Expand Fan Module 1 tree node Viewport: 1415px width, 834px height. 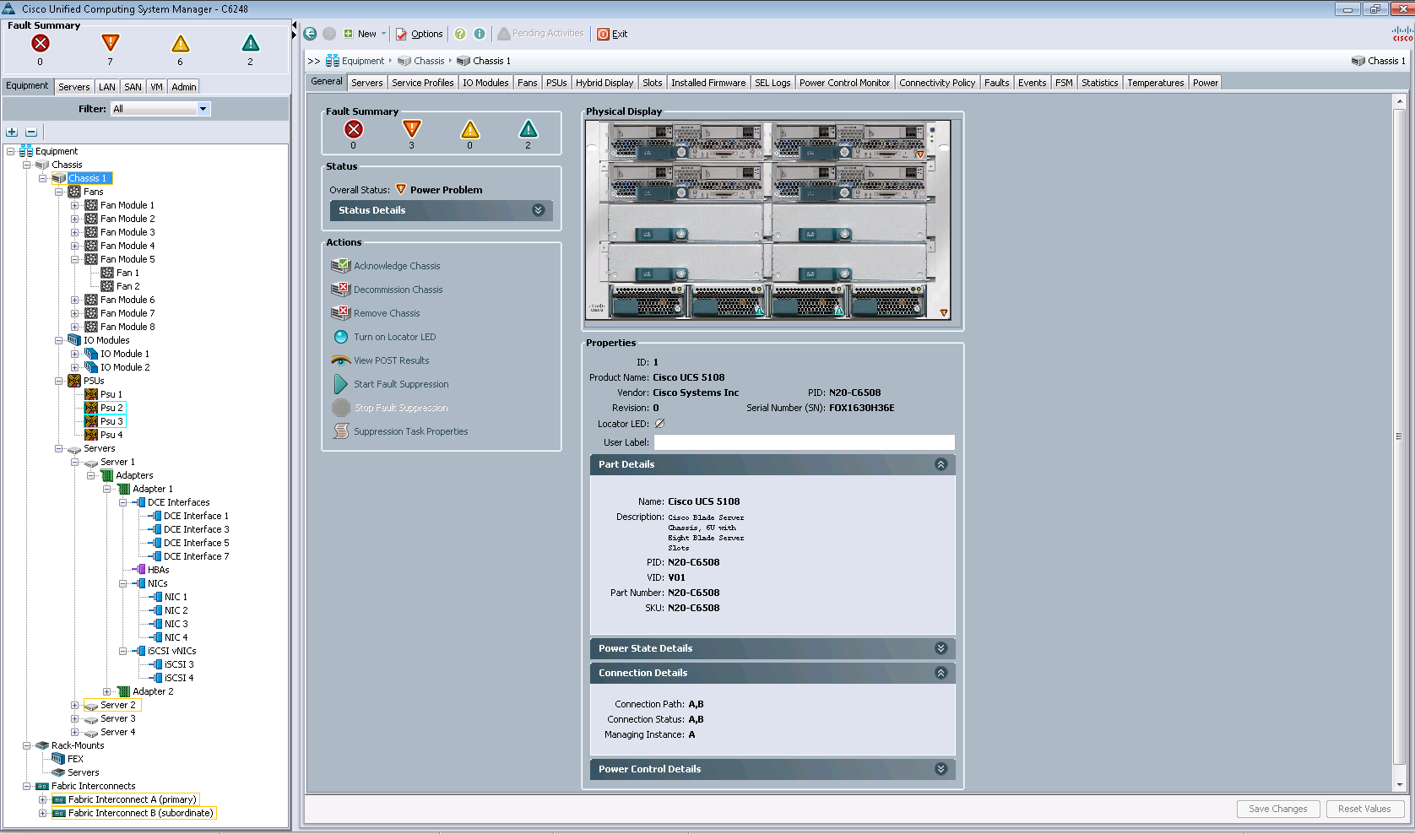point(74,205)
